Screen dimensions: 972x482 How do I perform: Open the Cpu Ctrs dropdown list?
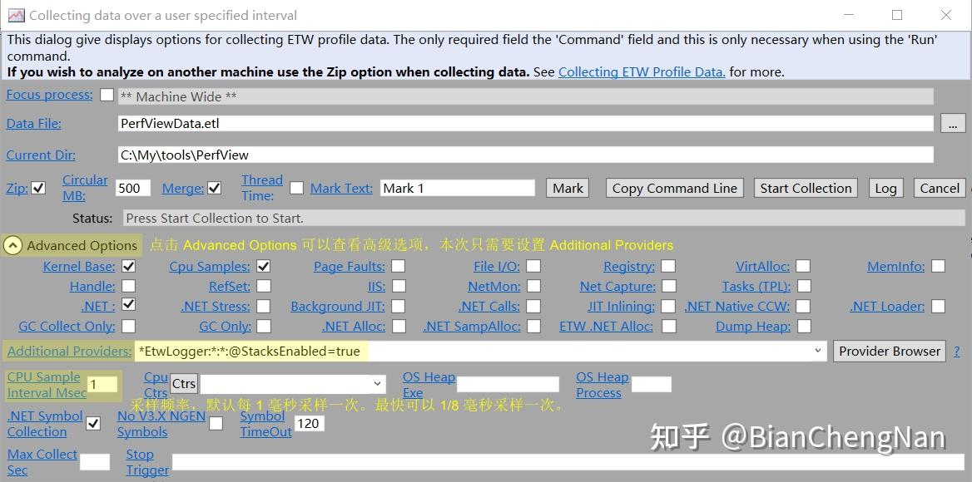click(376, 383)
